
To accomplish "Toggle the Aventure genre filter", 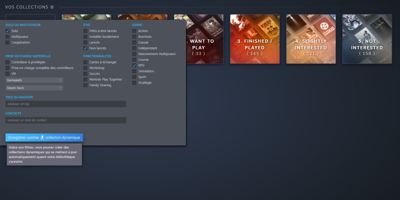I will click(134, 37).
